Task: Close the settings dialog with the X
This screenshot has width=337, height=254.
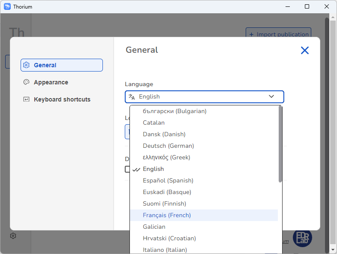Action: click(304, 51)
